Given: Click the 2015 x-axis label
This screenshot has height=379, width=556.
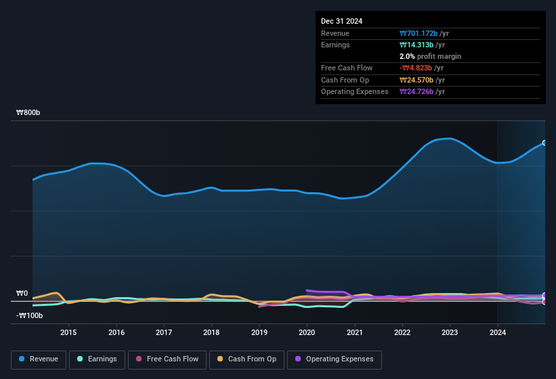Looking at the screenshot, I should (x=68, y=332).
